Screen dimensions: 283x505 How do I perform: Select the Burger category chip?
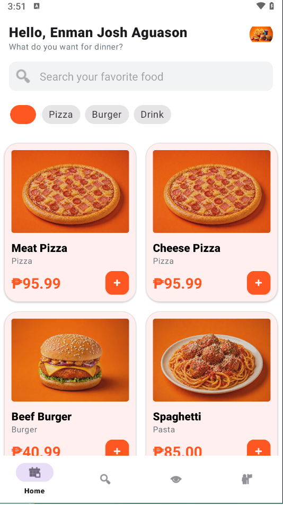tap(107, 115)
